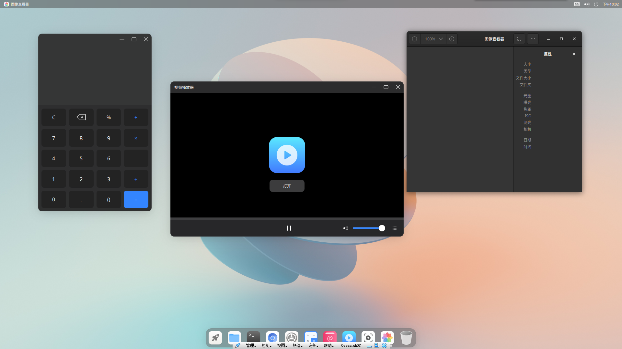
Task: Open the image viewer's more options menu
Action: [532, 38]
